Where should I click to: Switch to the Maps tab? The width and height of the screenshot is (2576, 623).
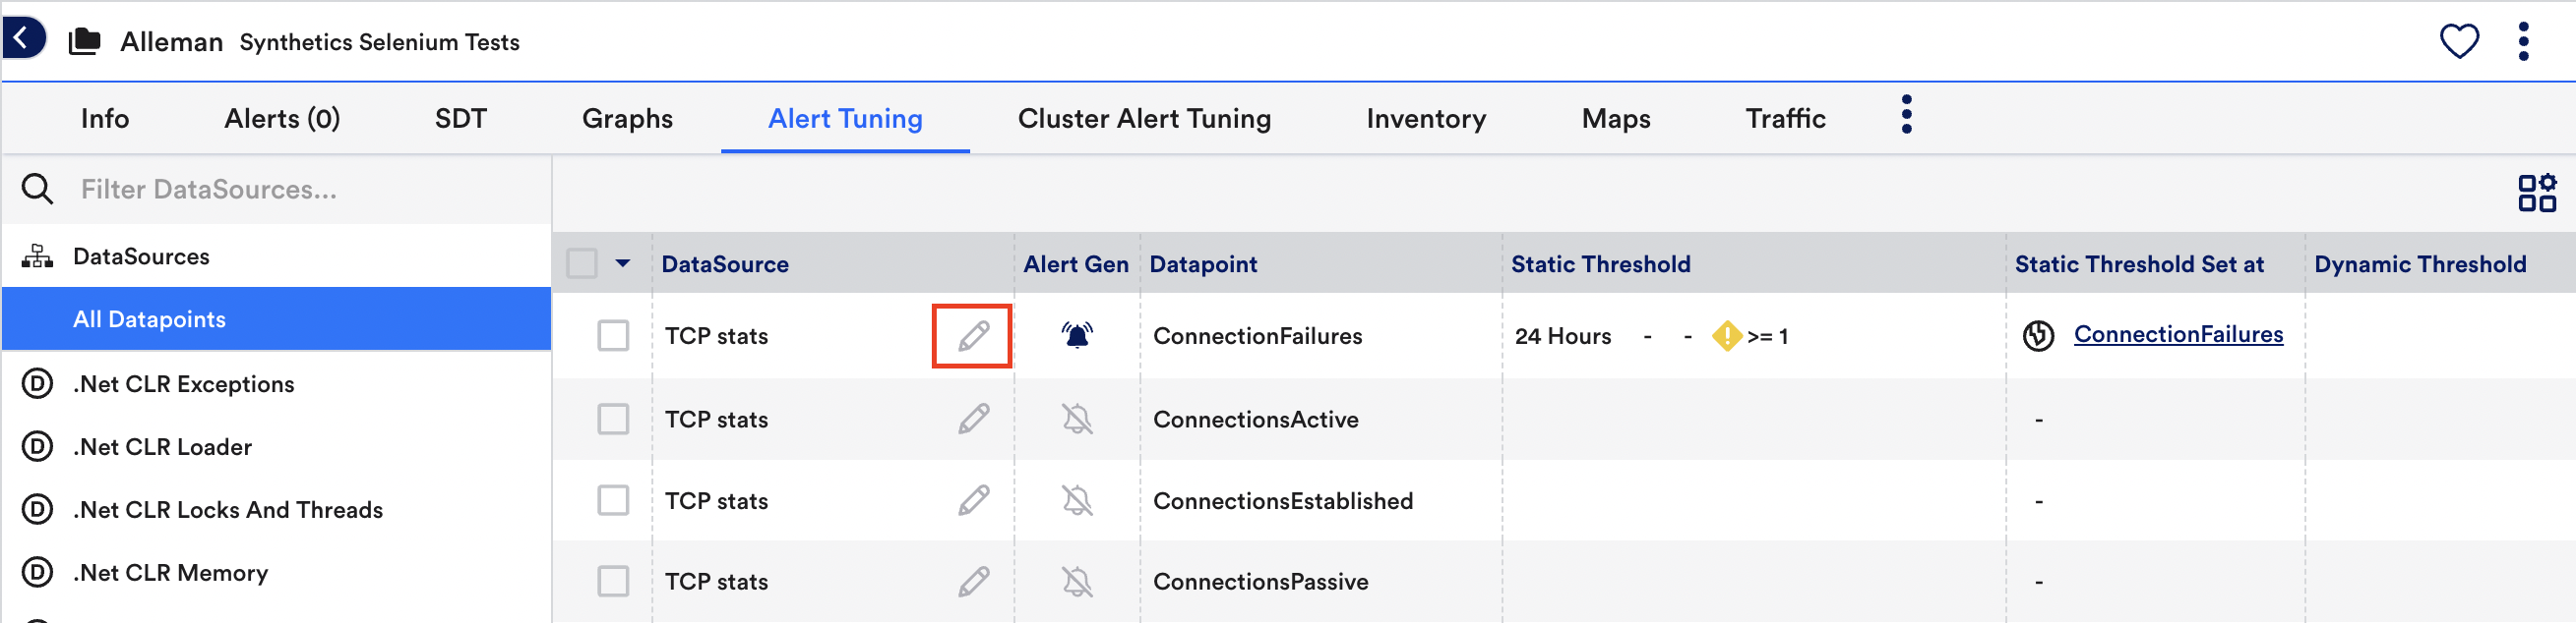click(1616, 118)
